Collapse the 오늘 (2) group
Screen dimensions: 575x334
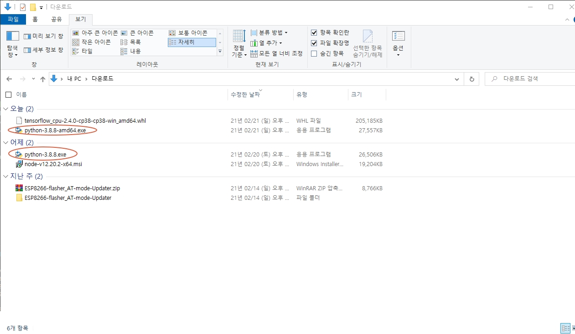[5, 109]
